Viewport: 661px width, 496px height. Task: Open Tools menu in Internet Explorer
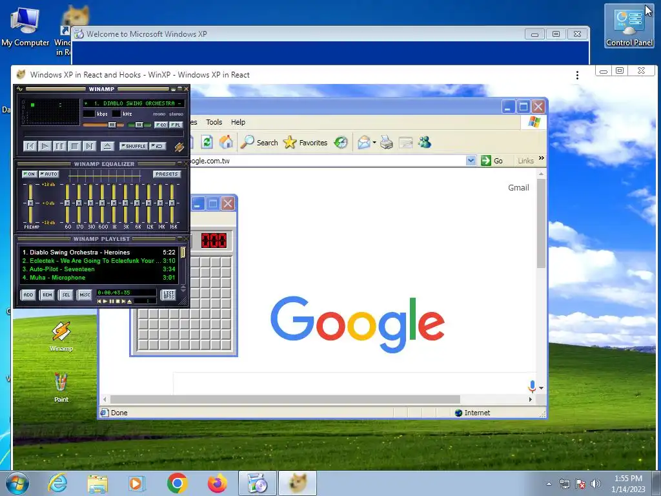(x=214, y=122)
